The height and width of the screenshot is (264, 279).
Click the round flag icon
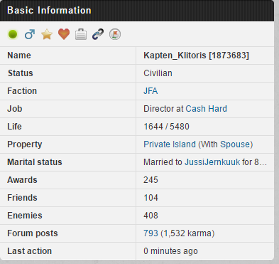[115, 34]
